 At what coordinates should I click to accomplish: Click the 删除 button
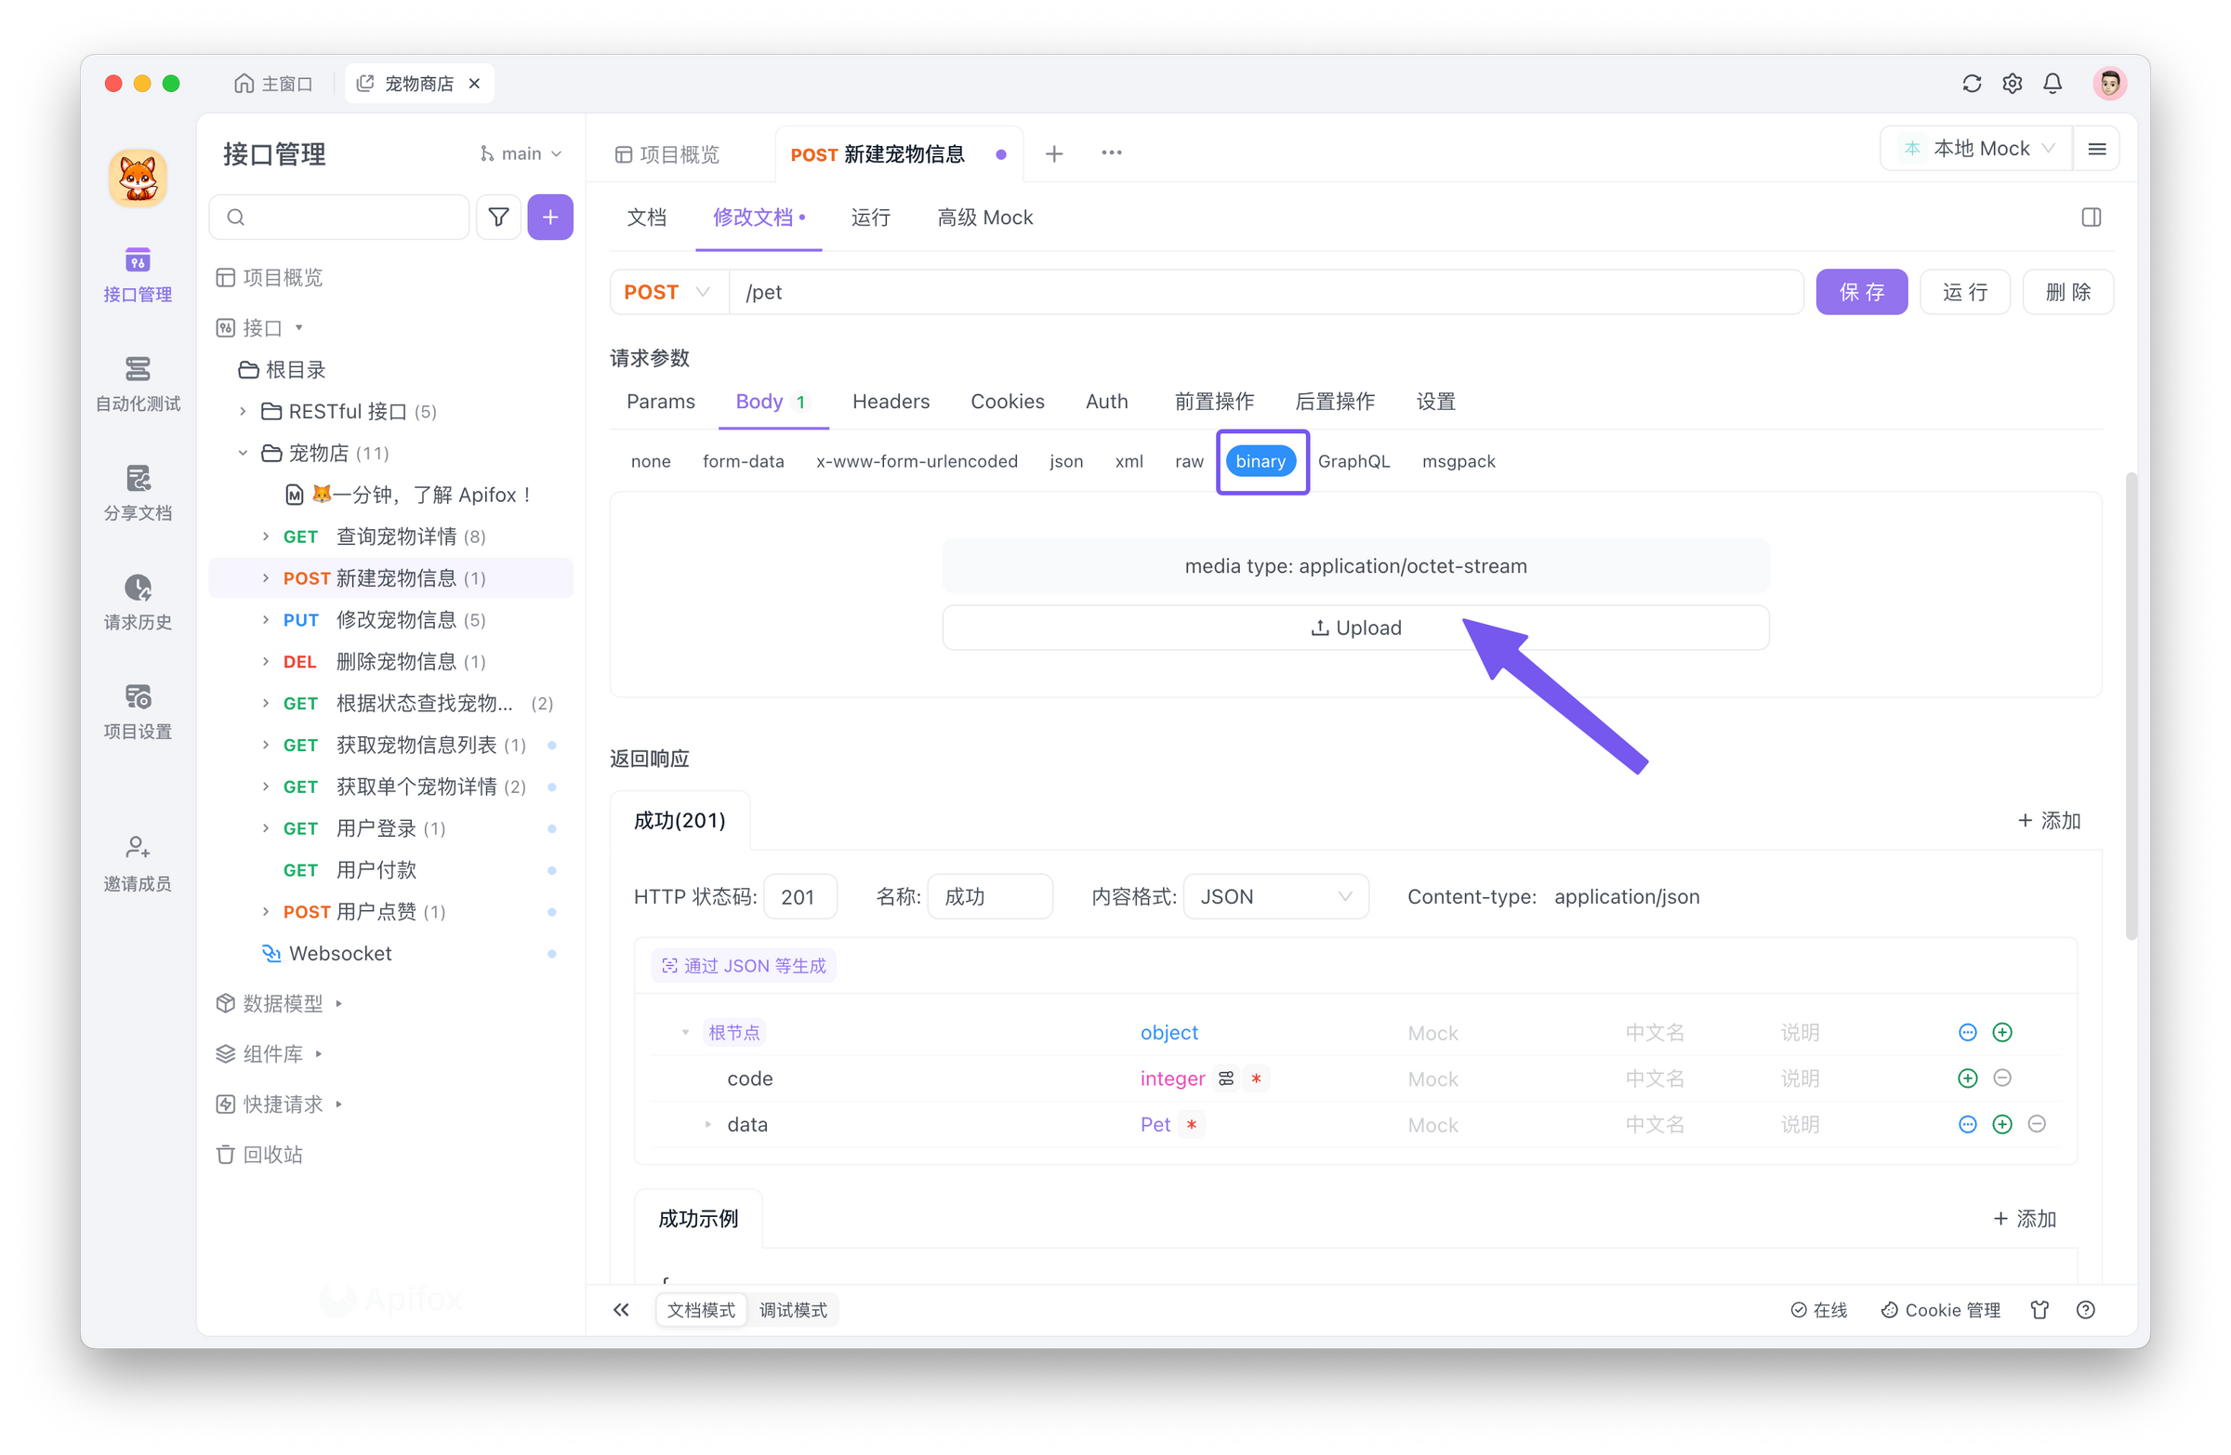pos(2067,293)
